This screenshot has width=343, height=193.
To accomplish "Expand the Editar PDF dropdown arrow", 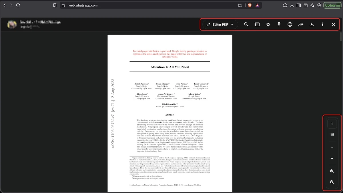I will (232, 25).
